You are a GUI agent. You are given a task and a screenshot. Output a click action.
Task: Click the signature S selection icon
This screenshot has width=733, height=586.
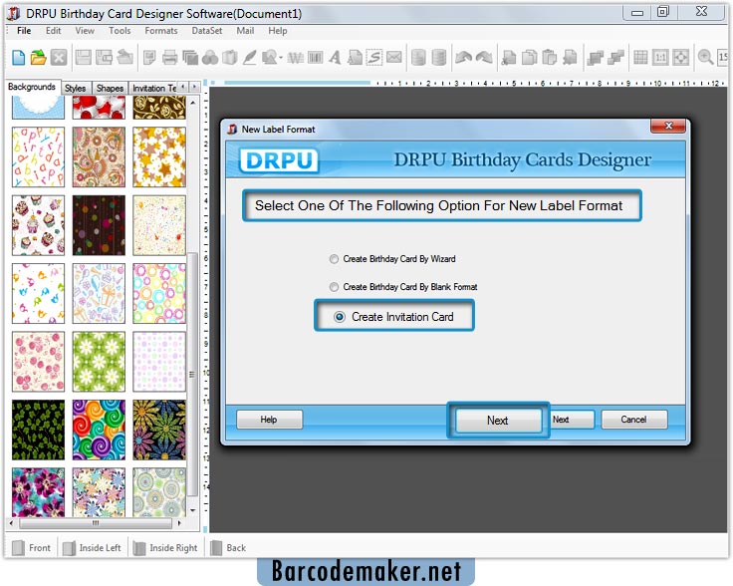(374, 58)
